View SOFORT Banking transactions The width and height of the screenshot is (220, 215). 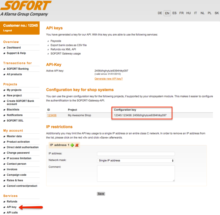pos(18,69)
